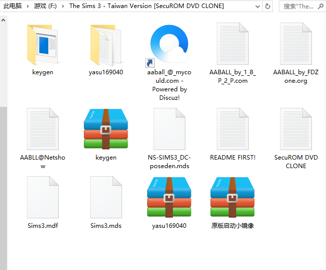Navigate to 游戏 (F:) in breadcrumb
This screenshot has width=326, height=270.
coord(45,6)
